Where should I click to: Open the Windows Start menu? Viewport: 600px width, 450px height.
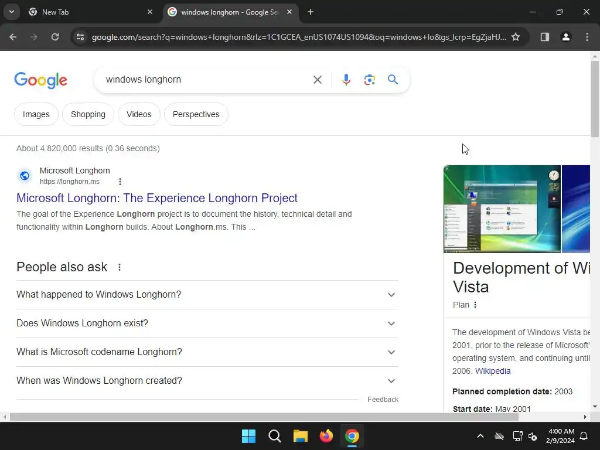[x=248, y=436]
